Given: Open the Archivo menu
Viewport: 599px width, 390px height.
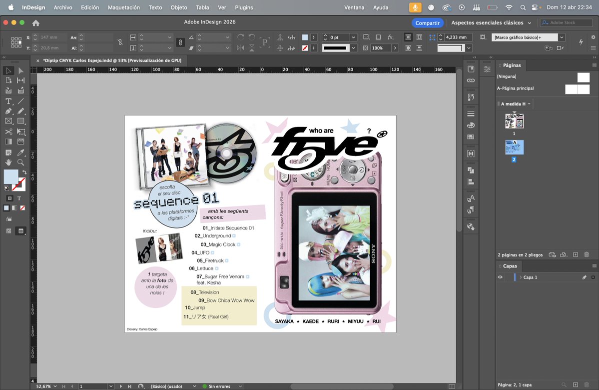Looking at the screenshot, I should click(62, 7).
